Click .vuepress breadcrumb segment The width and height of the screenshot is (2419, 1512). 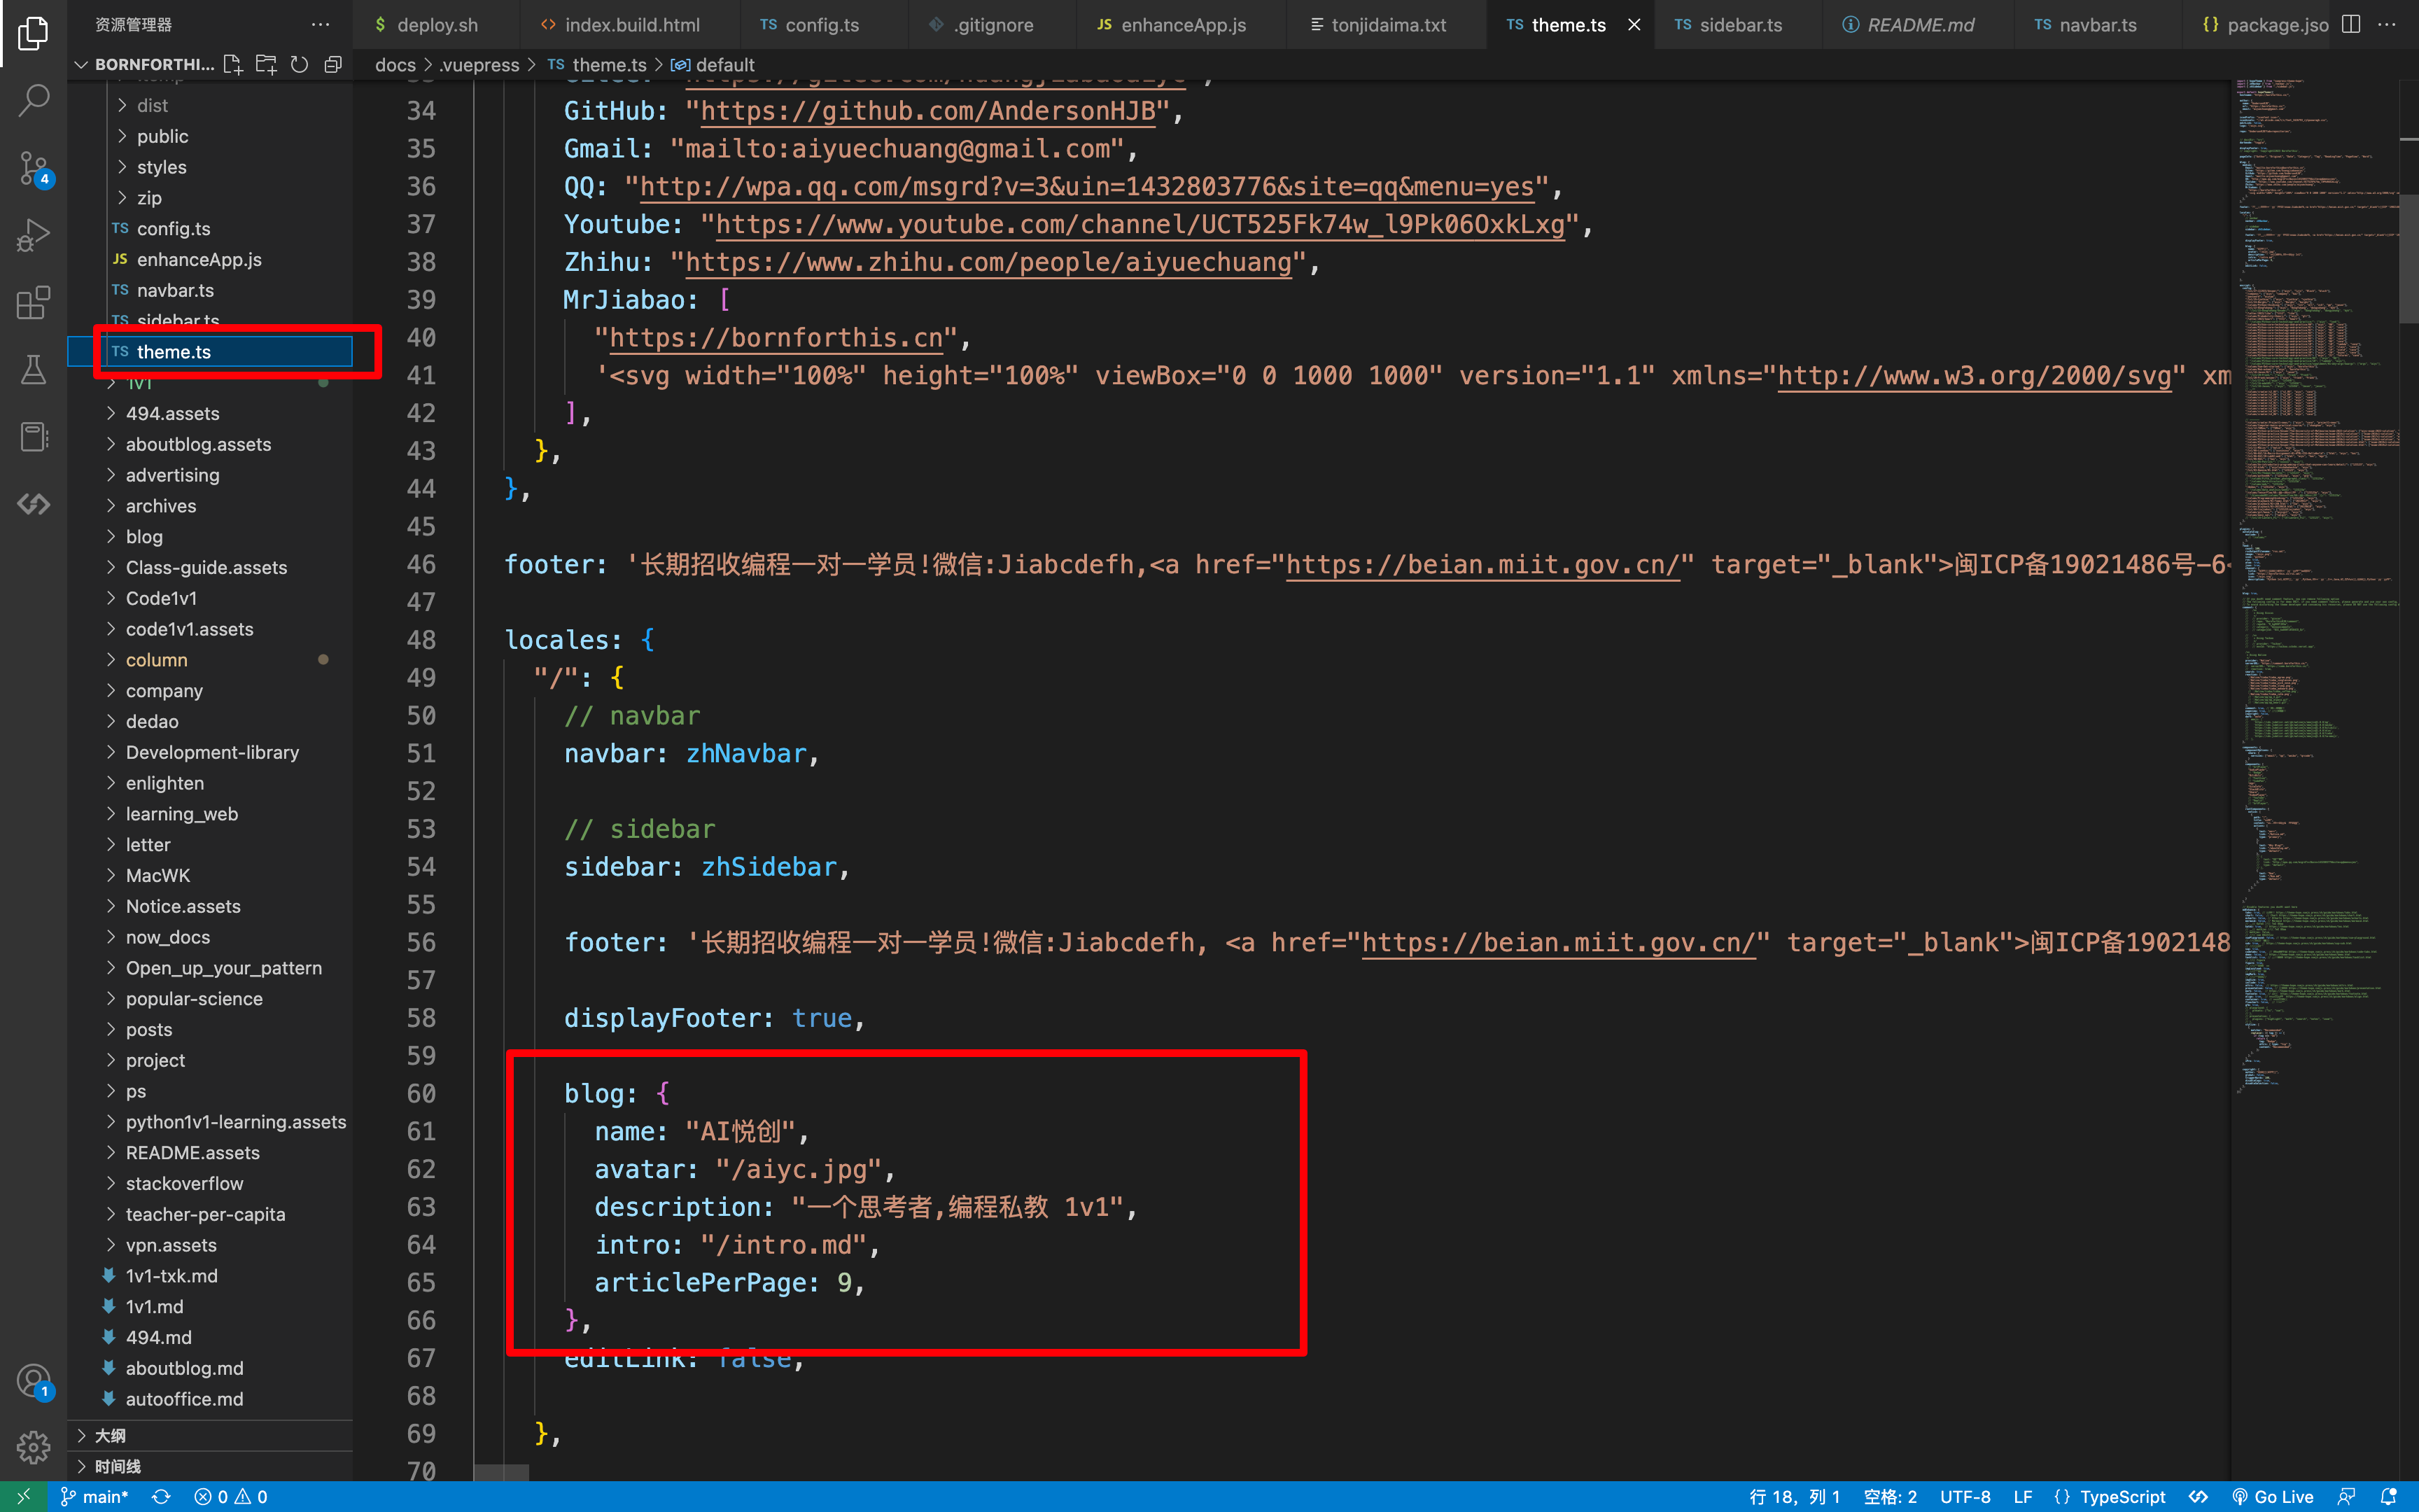point(479,65)
